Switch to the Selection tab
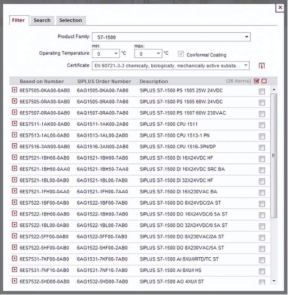This screenshot has width=288, height=295. pyautogui.click(x=71, y=20)
